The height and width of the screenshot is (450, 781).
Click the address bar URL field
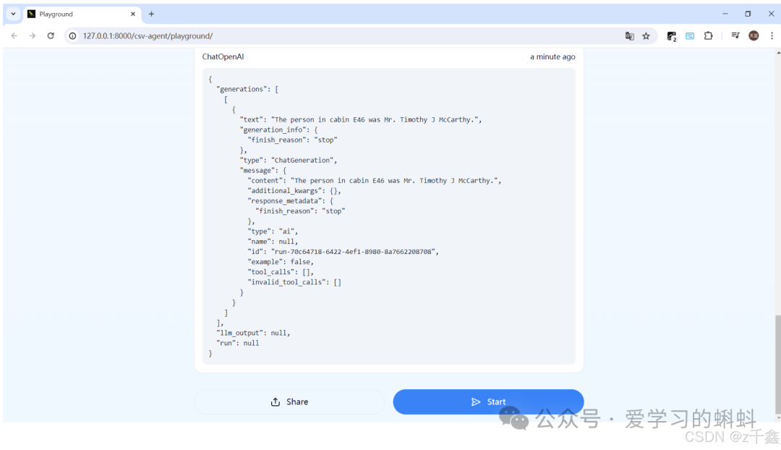coord(347,35)
